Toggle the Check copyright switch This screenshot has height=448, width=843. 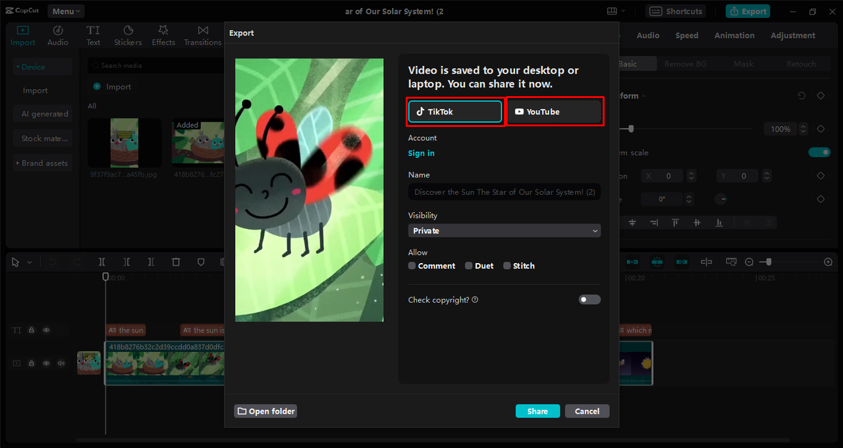(589, 300)
